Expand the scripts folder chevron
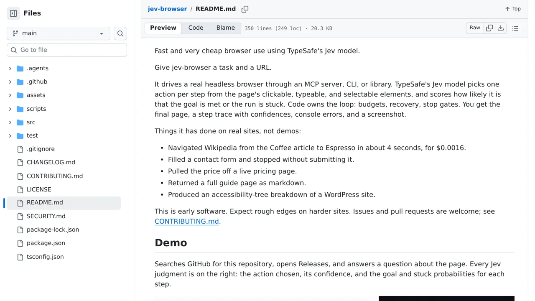The width and height of the screenshot is (535, 301). 10,109
